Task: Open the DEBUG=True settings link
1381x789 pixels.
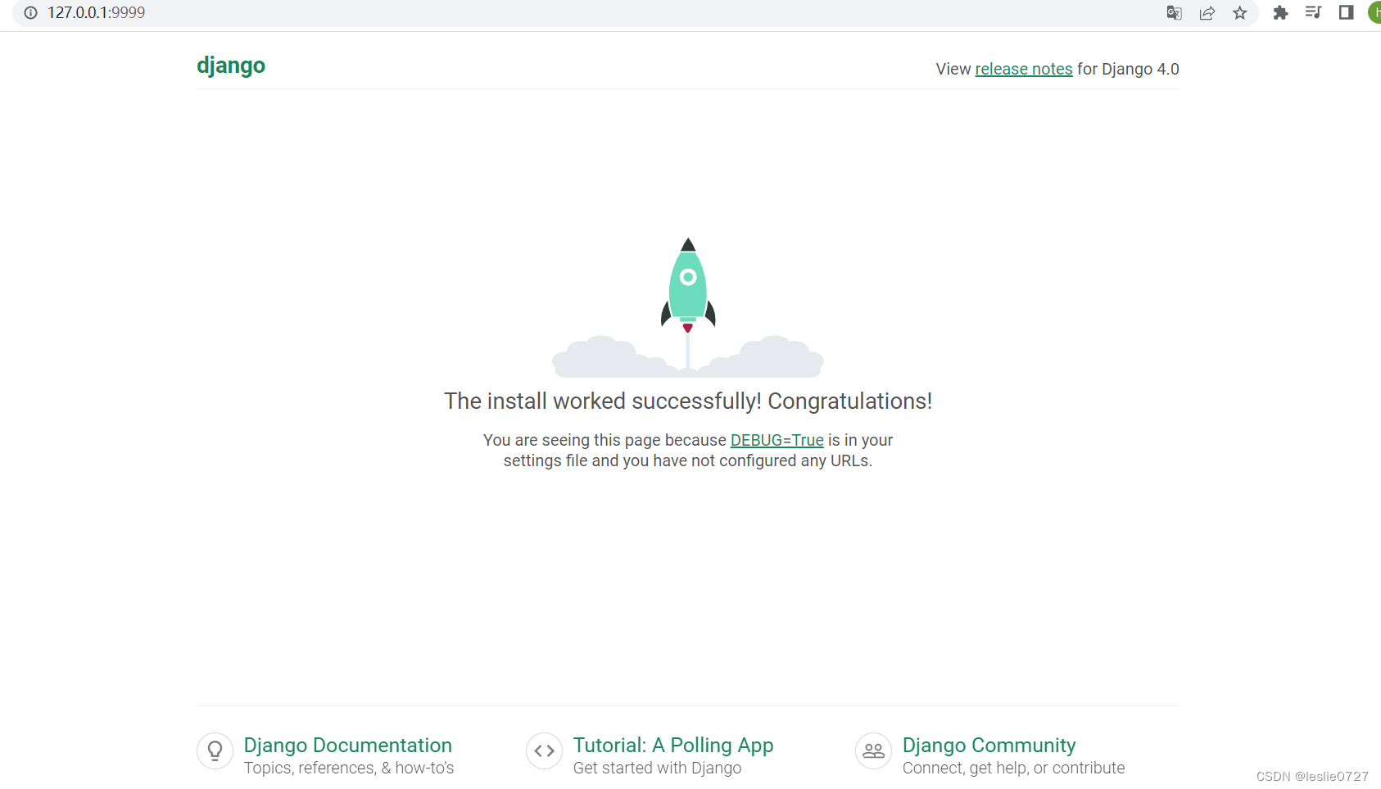Action: pos(777,440)
